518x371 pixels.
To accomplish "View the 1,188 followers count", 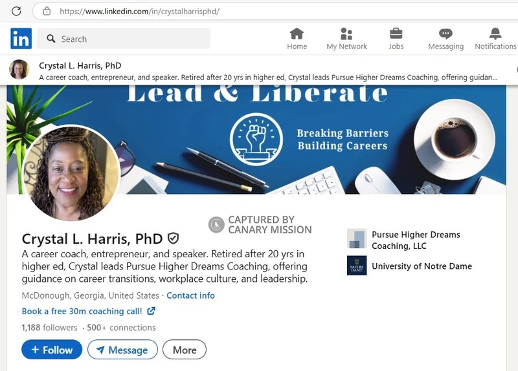I will pyautogui.click(x=50, y=328).
